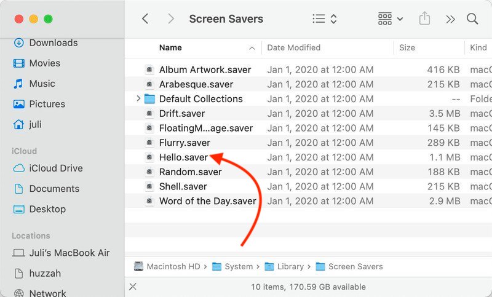Click the Search magnifying glass
492x297 pixels.
click(472, 19)
